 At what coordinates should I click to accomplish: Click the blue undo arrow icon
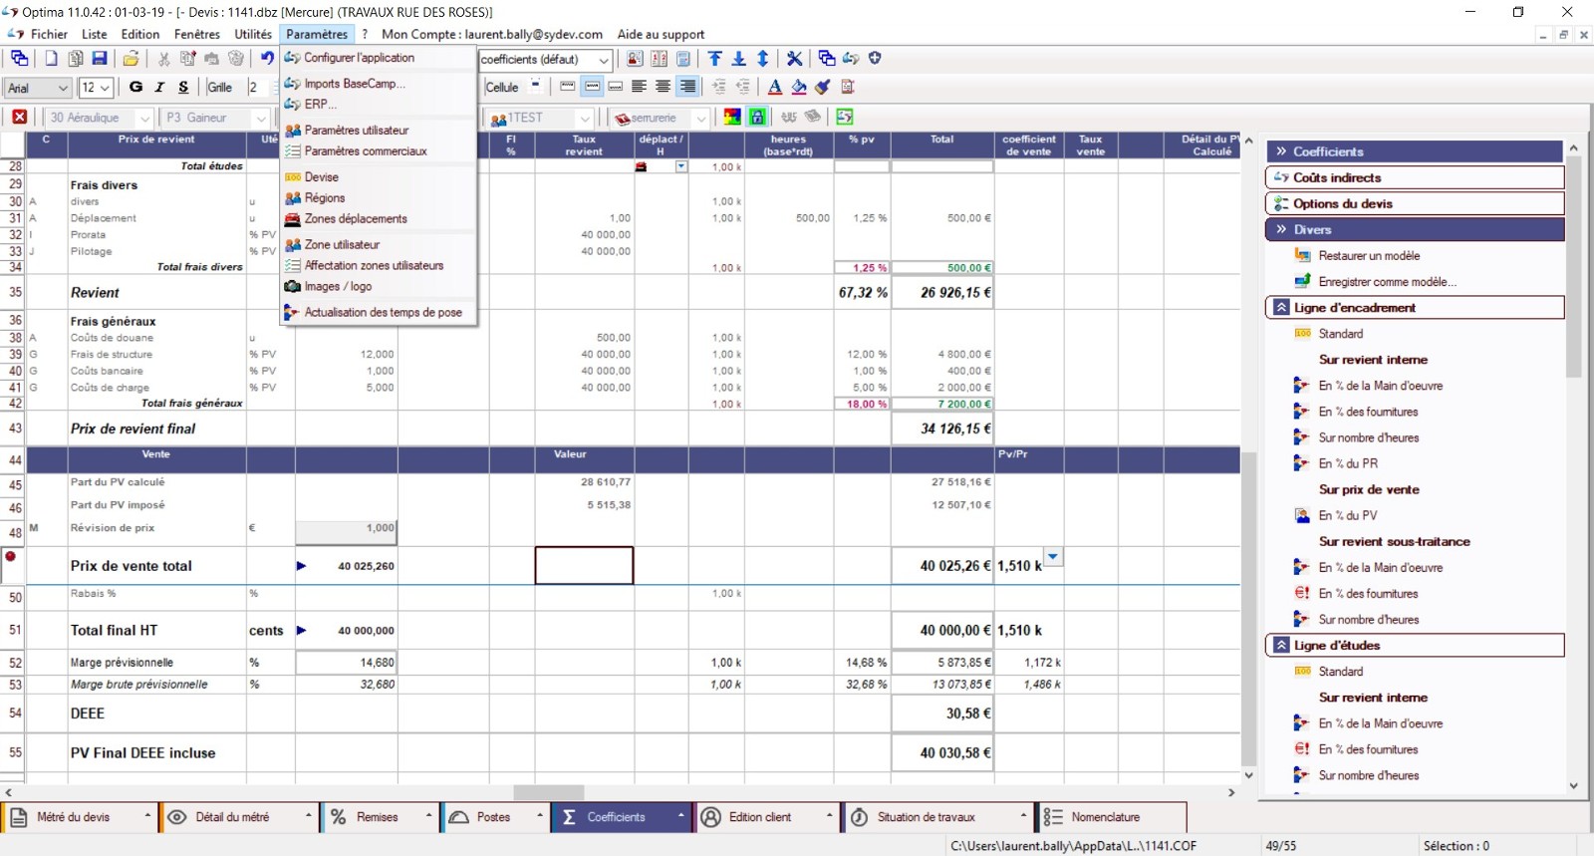(x=266, y=59)
